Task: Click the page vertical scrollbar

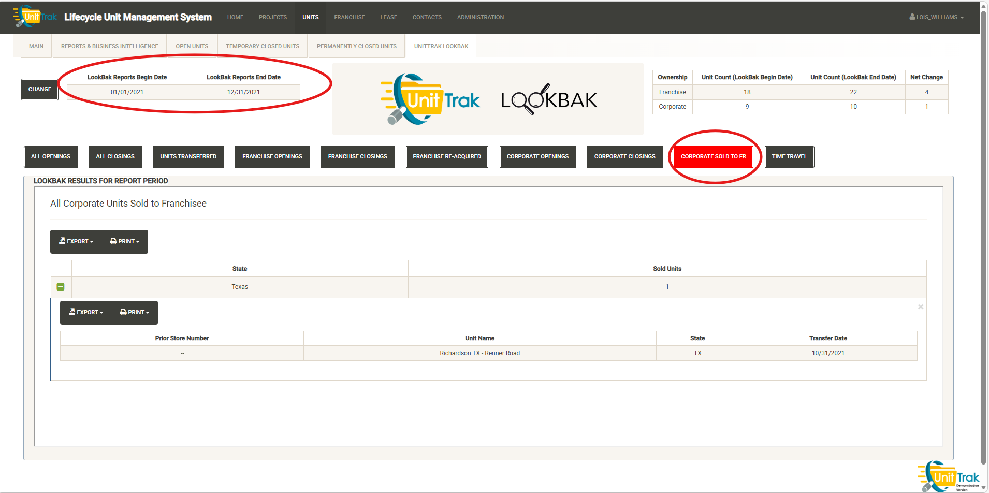Action: (983, 233)
